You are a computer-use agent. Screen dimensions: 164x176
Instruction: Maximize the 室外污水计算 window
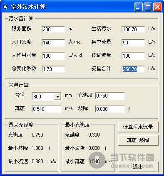pyautogui.click(x=148, y=7)
